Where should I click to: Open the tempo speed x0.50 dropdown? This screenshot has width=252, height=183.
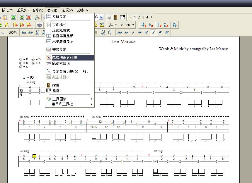(133, 25)
